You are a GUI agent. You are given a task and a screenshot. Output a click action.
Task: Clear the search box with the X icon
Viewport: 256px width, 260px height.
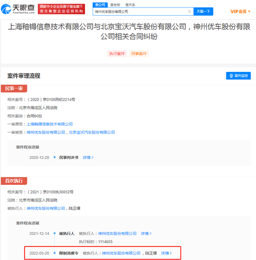tap(189, 12)
